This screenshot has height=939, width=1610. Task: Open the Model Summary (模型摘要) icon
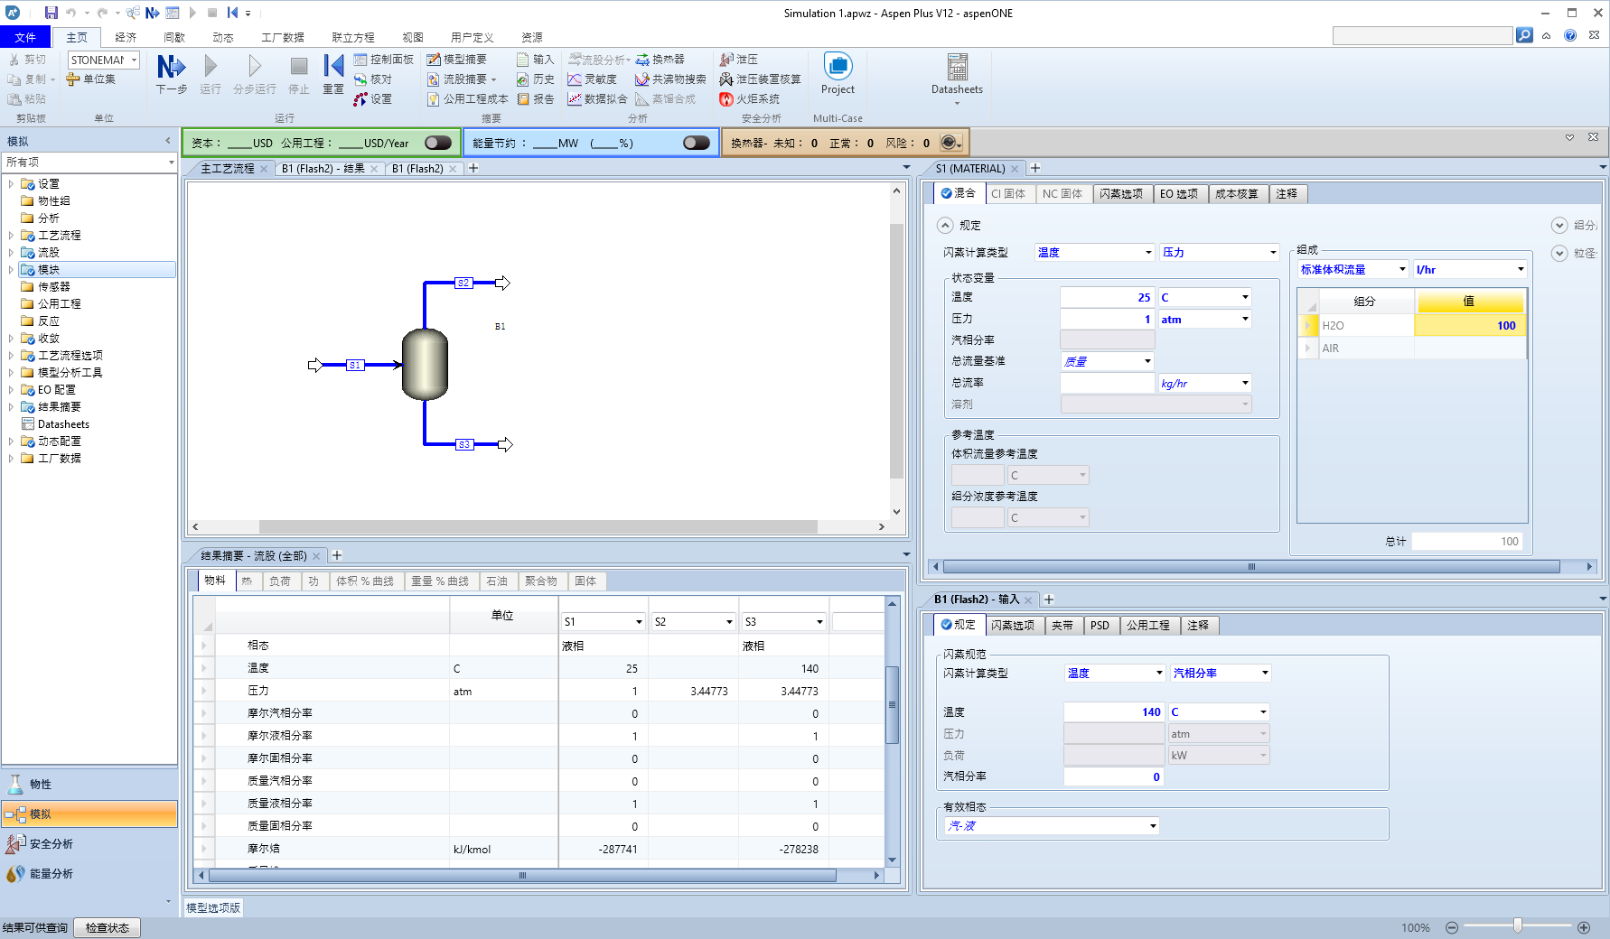(x=457, y=60)
